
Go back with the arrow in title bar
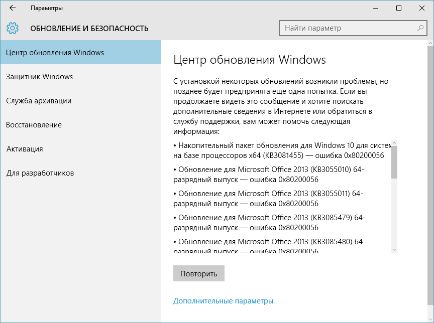point(13,8)
